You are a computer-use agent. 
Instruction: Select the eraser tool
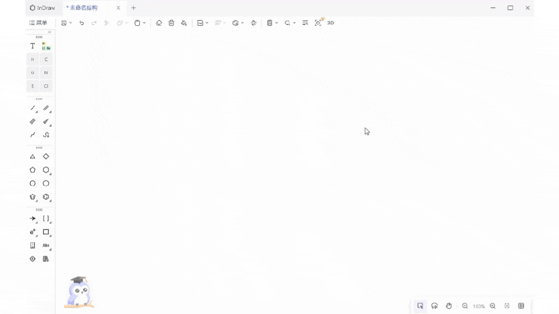coord(159,23)
